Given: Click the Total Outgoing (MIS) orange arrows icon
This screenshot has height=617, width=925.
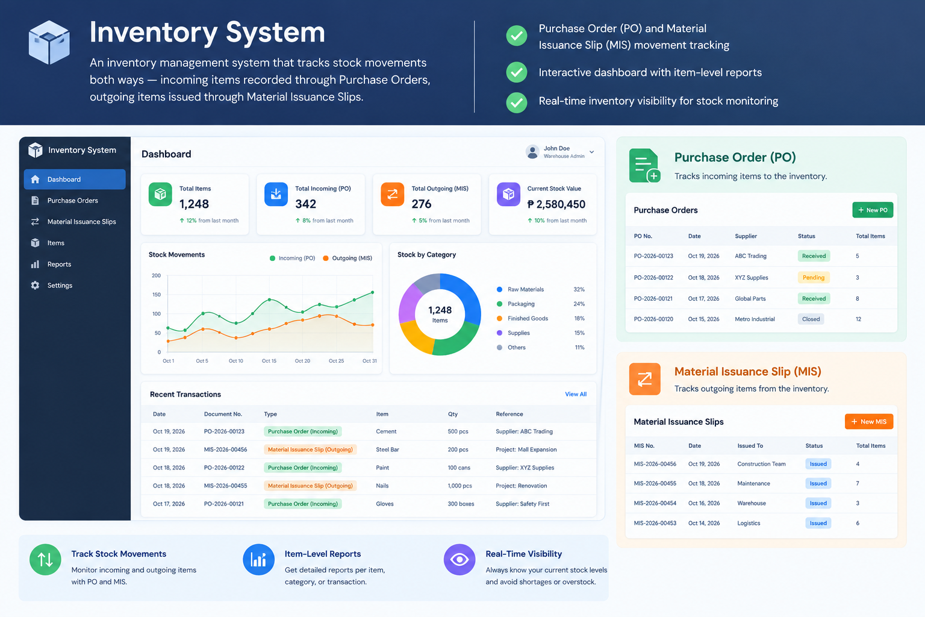Looking at the screenshot, I should point(393,194).
